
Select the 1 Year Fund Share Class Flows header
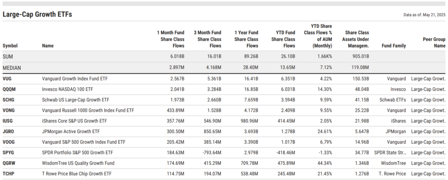tap(246, 39)
